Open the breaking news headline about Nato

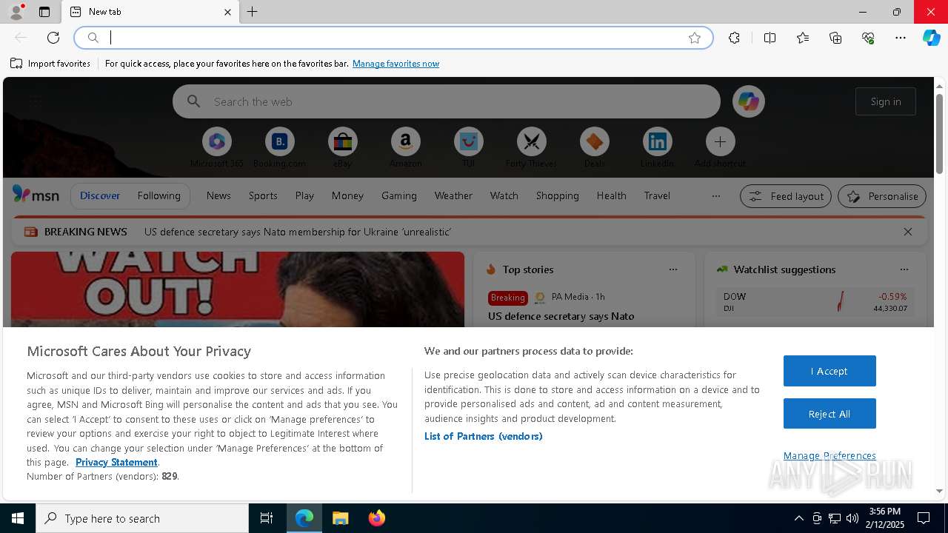(298, 232)
